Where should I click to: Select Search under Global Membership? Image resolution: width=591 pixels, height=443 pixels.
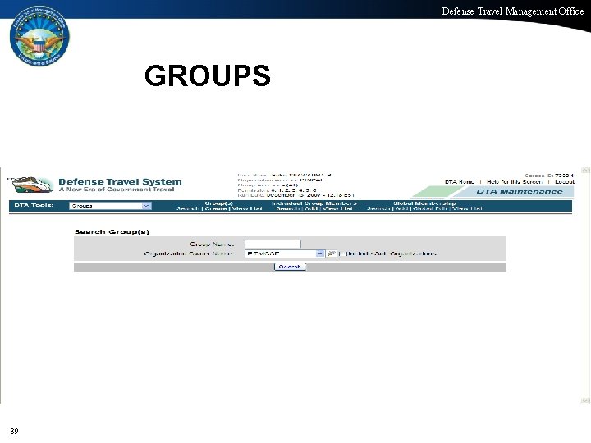(378, 208)
